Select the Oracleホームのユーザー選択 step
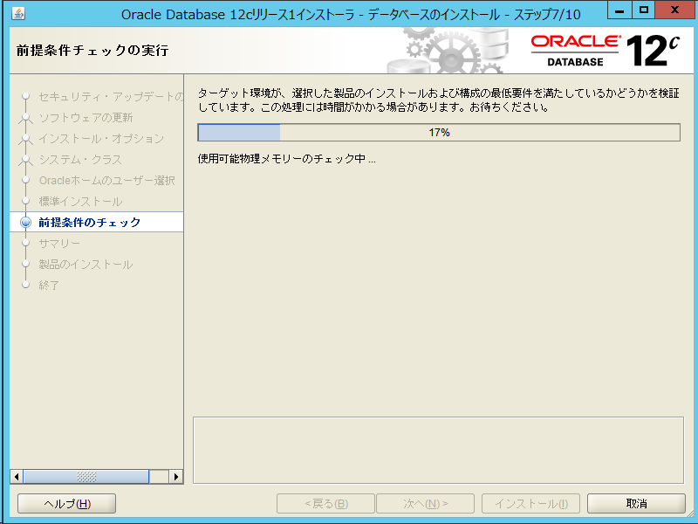The height and width of the screenshot is (524, 698). pyautogui.click(x=106, y=181)
